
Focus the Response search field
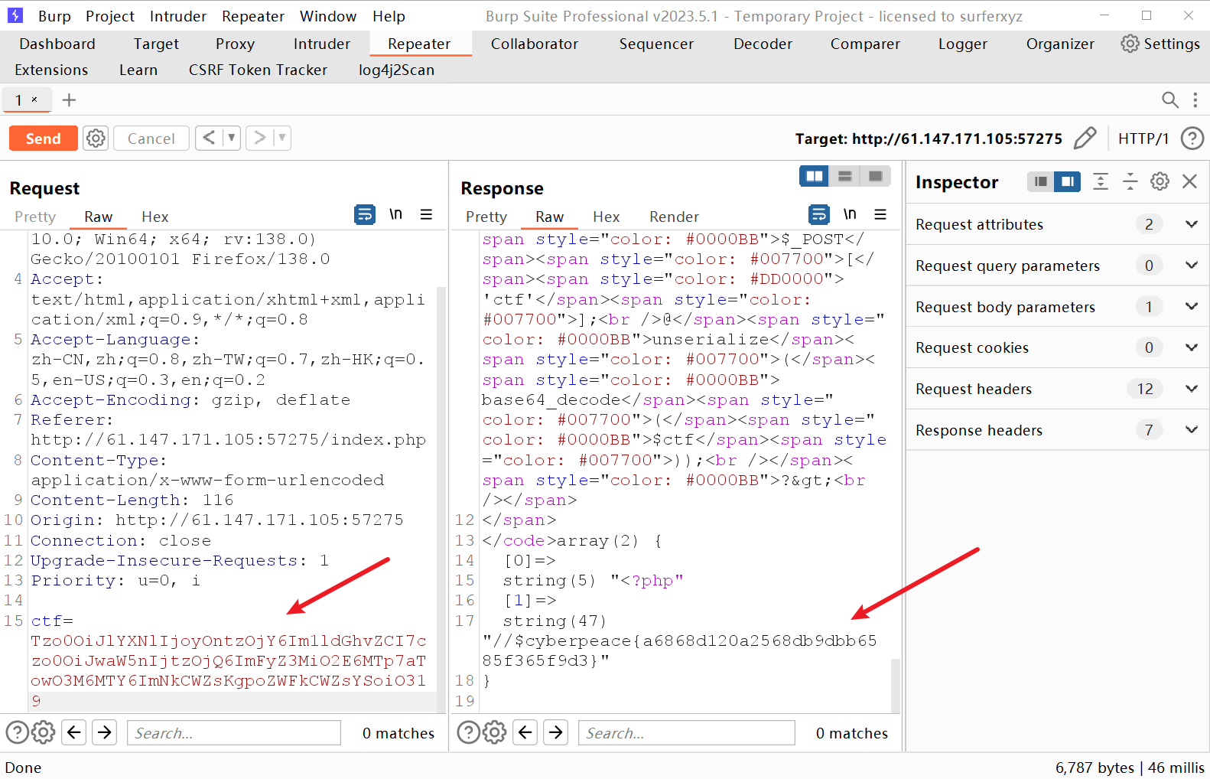[x=687, y=733]
